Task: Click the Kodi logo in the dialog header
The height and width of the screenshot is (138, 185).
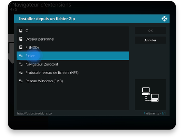Action: click(x=165, y=19)
